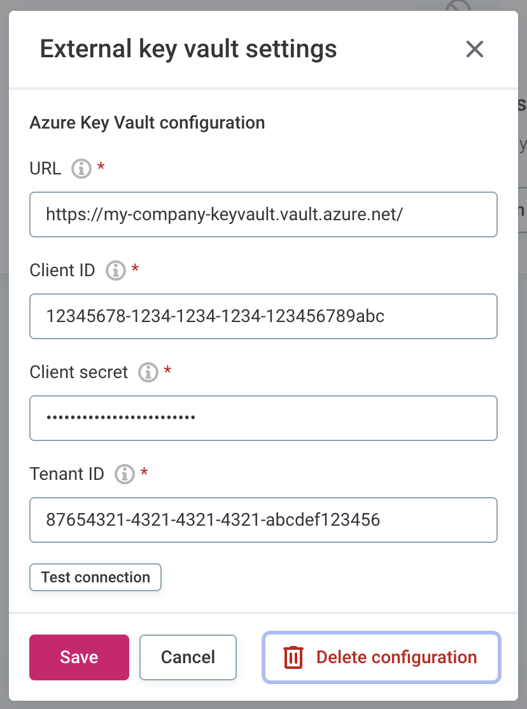Select the Tenant ID input field
This screenshot has height=709, width=527.
click(x=263, y=520)
